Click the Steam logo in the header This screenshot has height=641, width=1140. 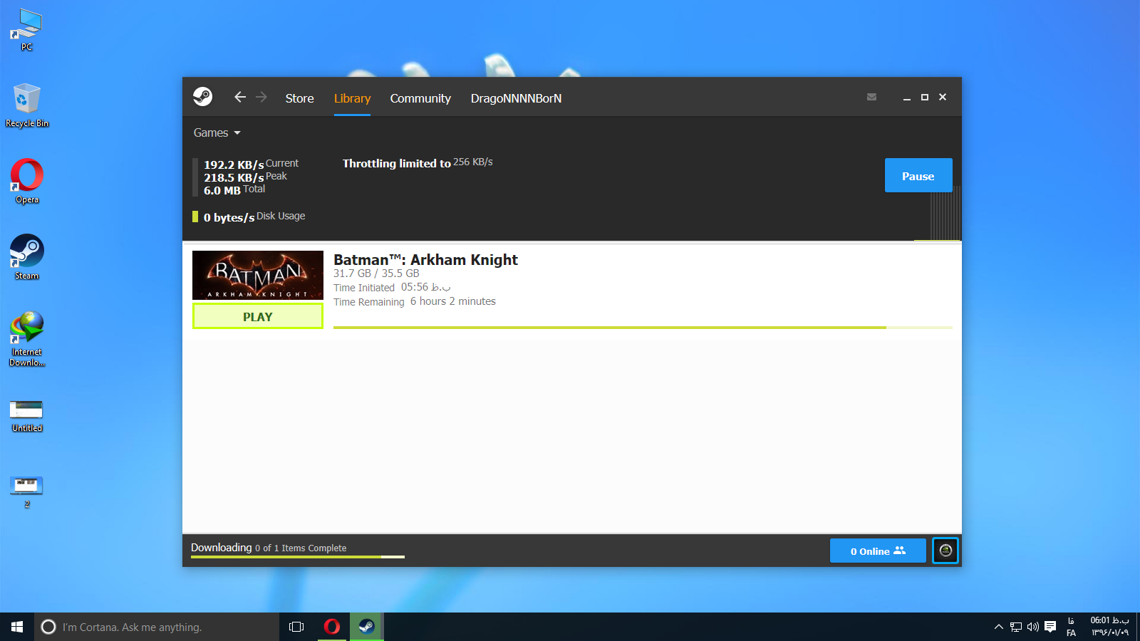(202, 97)
